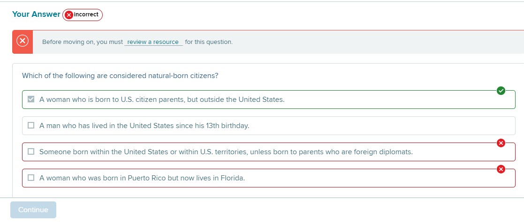Select the answer text mentioning foreign diplomats
The height and width of the screenshot is (222, 524).
tap(226, 152)
